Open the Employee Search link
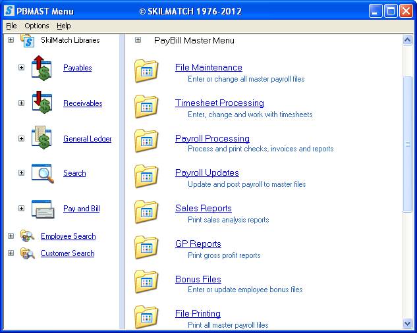Viewport: 417px width, 333px height. click(68, 236)
